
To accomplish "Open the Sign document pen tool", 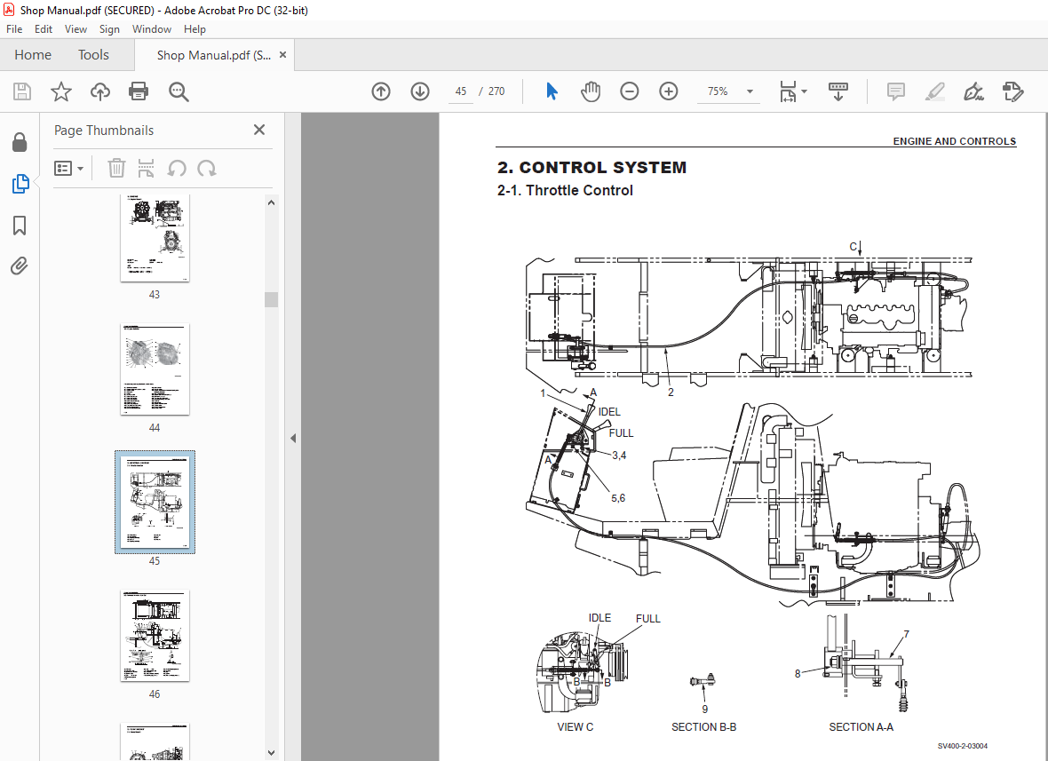I will [973, 91].
